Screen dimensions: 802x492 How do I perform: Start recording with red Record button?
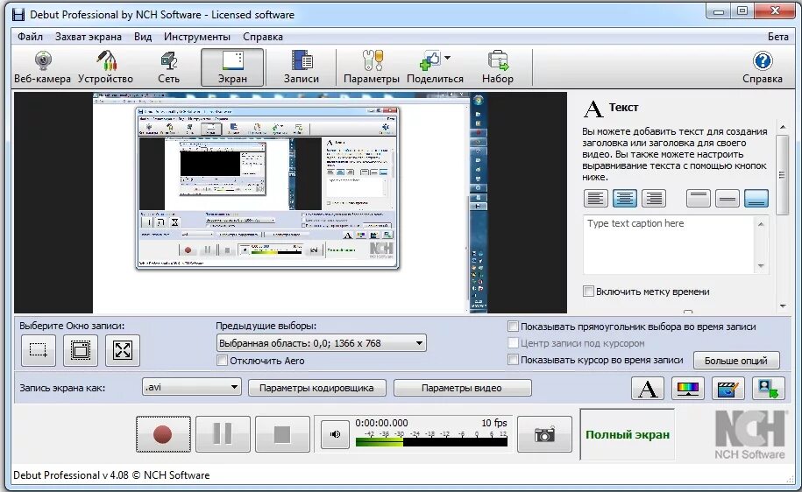(163, 434)
